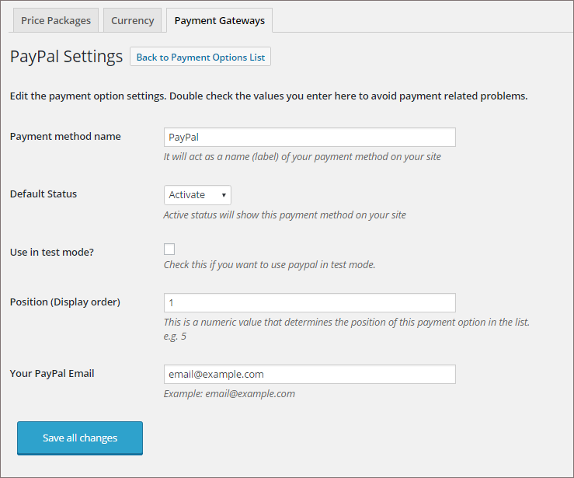Click the 'Your PayPal Email' label
Viewport: 574px width, 478px height.
click(x=52, y=373)
